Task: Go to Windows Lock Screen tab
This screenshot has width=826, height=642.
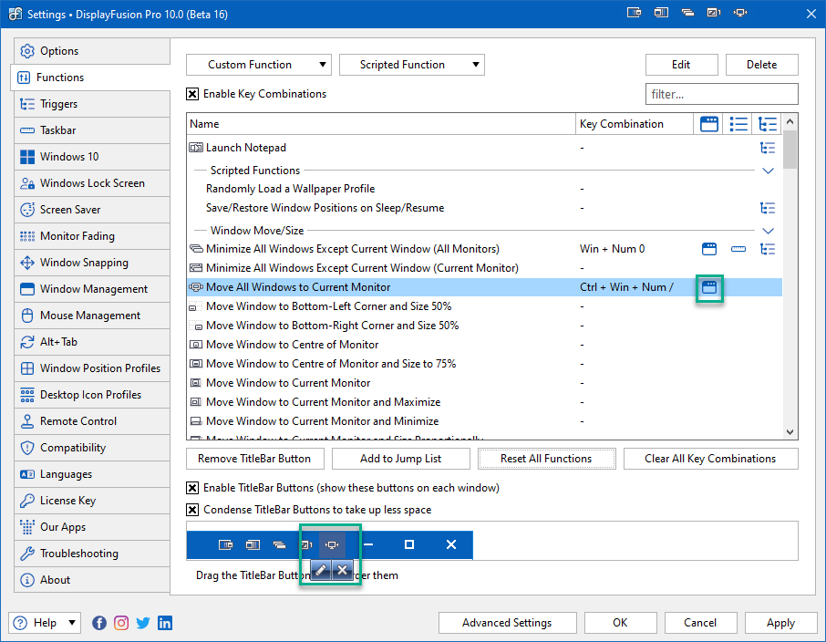Action: tap(92, 183)
